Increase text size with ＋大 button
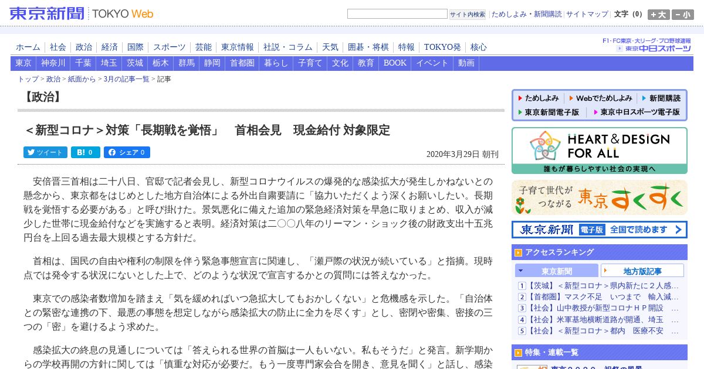 click(658, 15)
